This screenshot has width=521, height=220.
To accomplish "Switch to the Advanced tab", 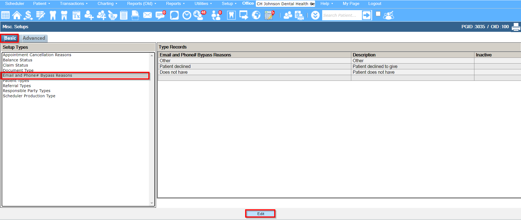I will click(x=34, y=38).
